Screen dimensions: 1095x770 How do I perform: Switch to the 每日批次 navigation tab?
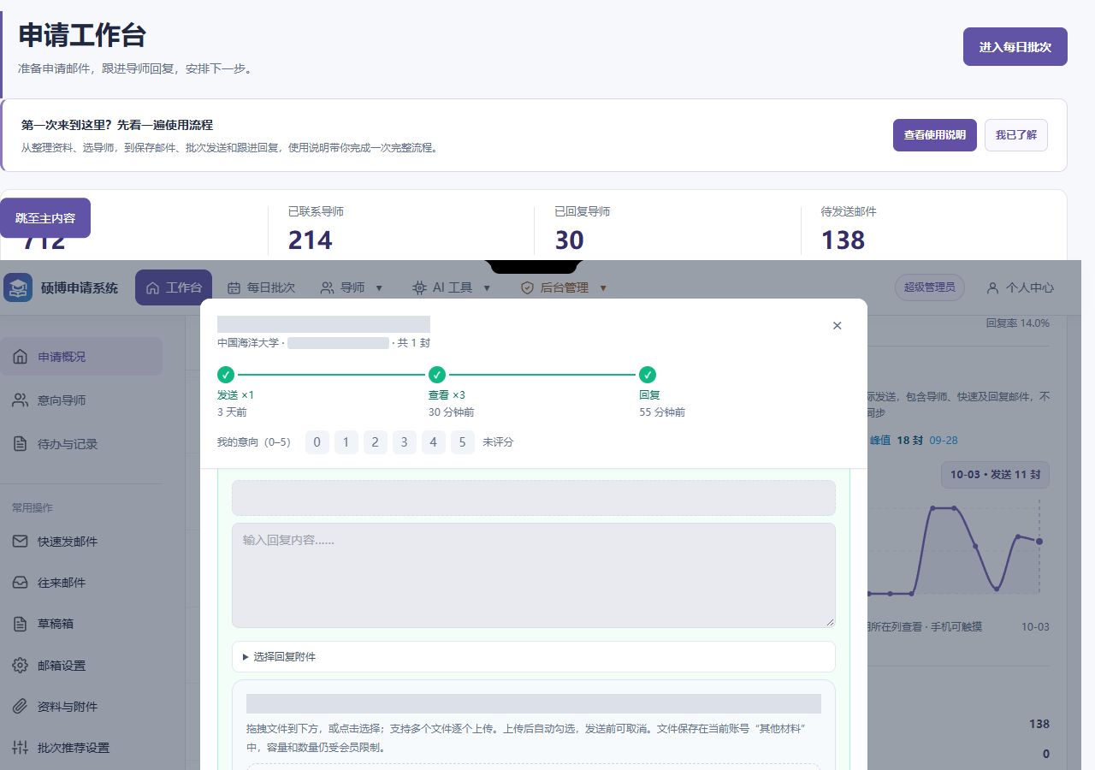(x=261, y=287)
